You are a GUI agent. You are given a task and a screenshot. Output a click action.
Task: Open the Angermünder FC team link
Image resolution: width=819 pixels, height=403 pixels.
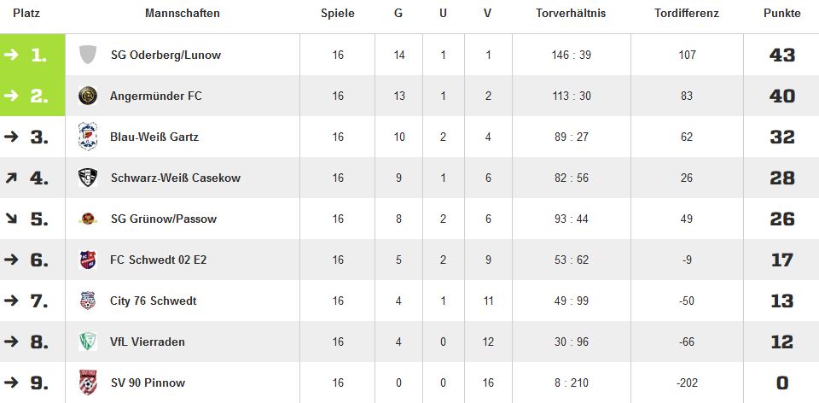155,96
